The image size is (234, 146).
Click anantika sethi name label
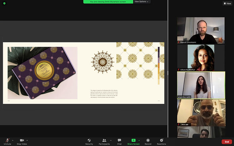(184, 97)
